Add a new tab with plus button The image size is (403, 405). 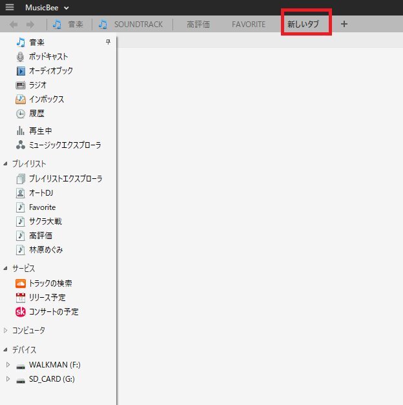344,24
